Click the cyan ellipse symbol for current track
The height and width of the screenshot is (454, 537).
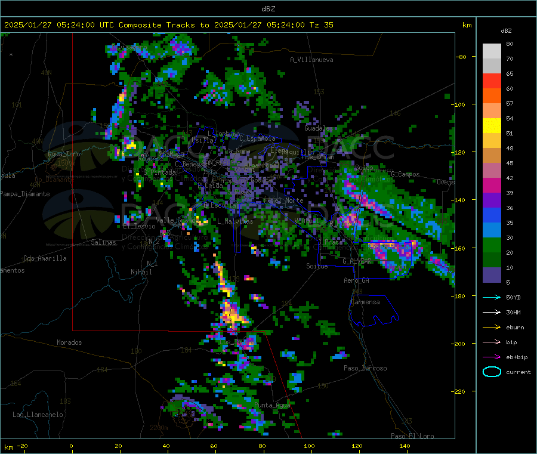point(492,372)
